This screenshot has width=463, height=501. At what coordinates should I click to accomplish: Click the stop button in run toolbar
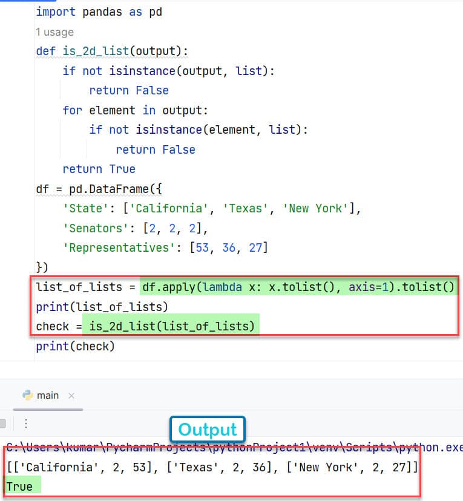coord(2,424)
